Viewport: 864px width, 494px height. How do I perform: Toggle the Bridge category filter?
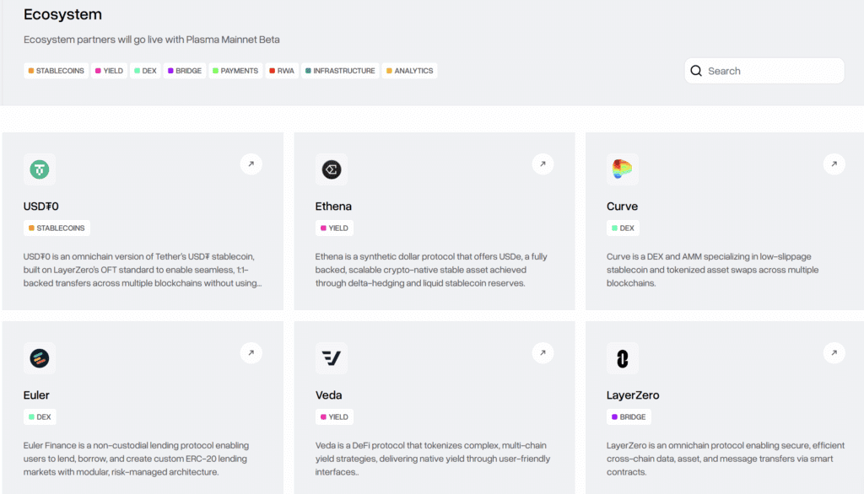pyautogui.click(x=185, y=71)
